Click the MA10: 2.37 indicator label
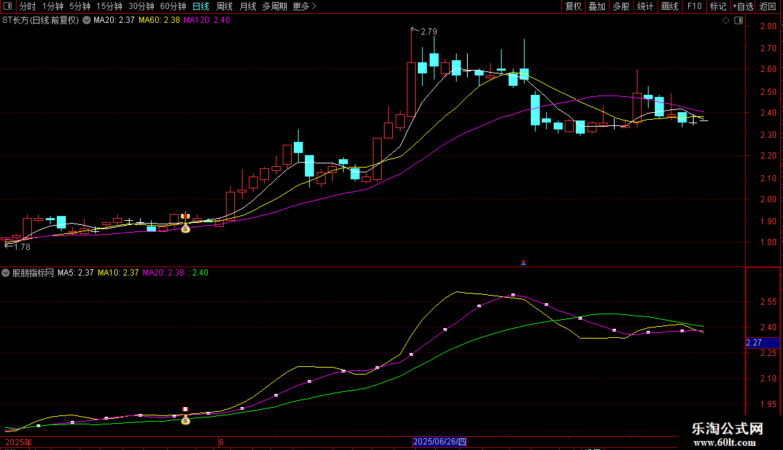783x450 pixels. pyautogui.click(x=118, y=273)
